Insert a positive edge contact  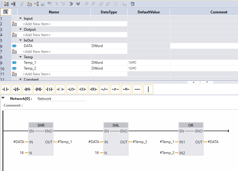27,89
